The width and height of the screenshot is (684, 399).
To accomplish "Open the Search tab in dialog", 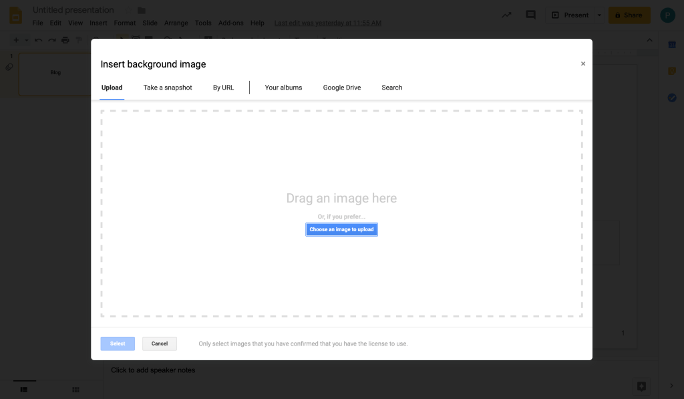I will pos(391,88).
